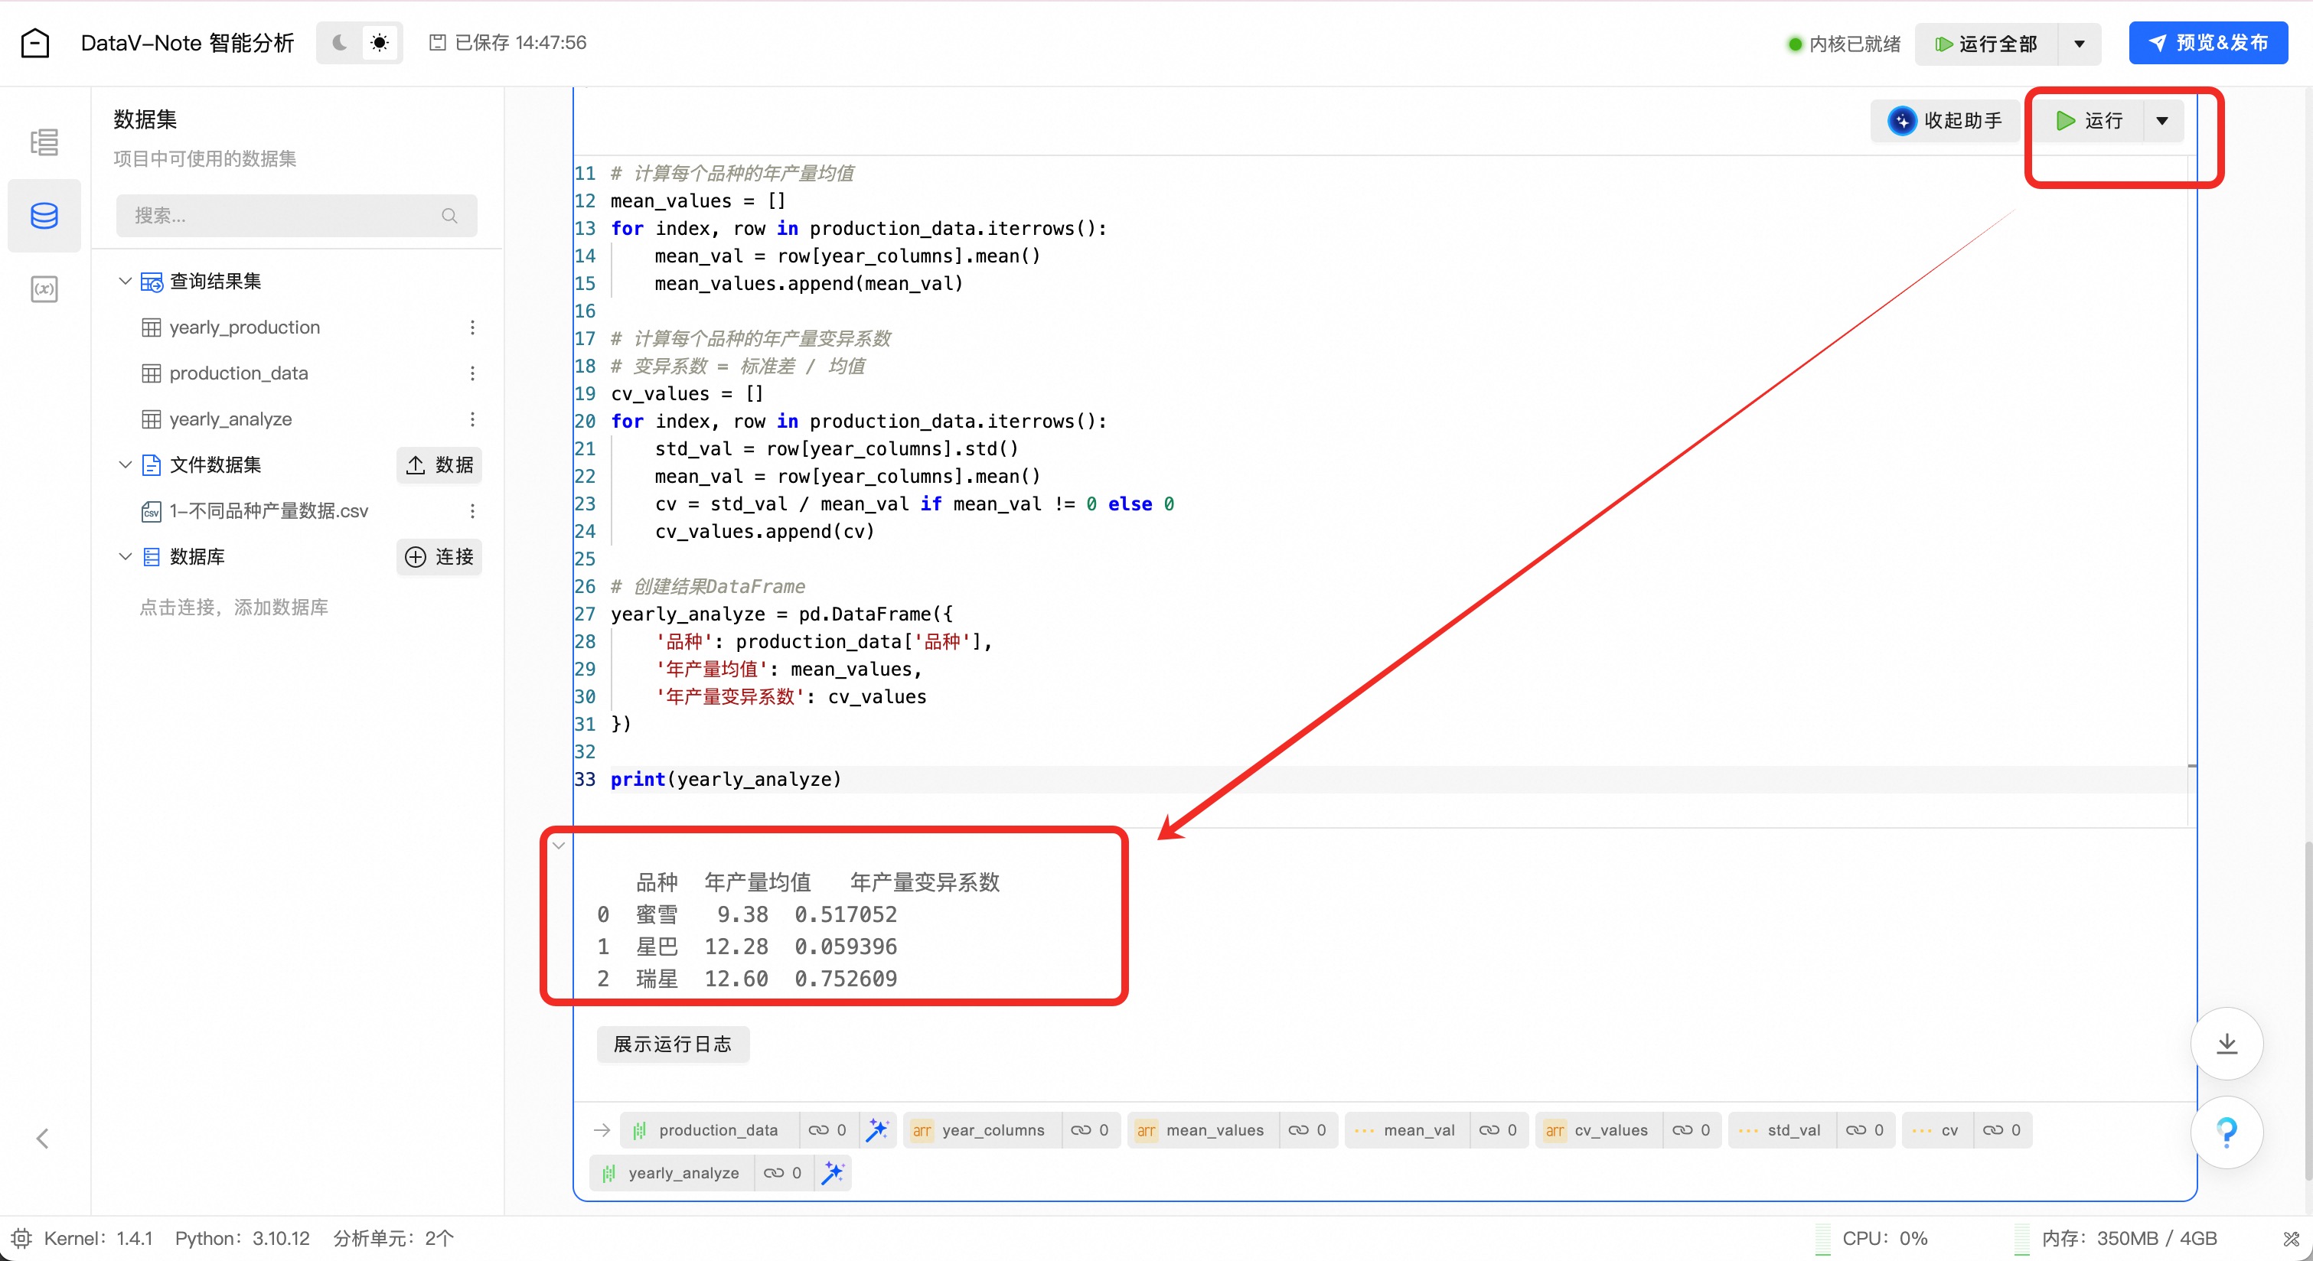
Task: Click the settings icon at the bottom-right corner
Action: (2291, 1239)
